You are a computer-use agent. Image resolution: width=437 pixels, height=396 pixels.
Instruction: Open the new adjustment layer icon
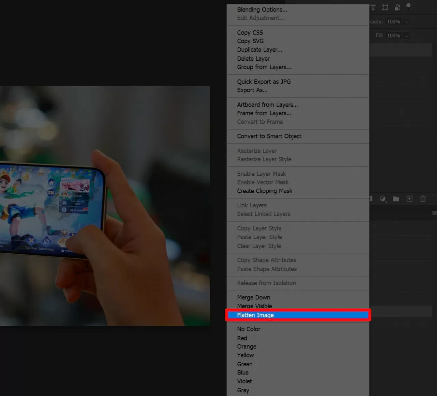383,199
